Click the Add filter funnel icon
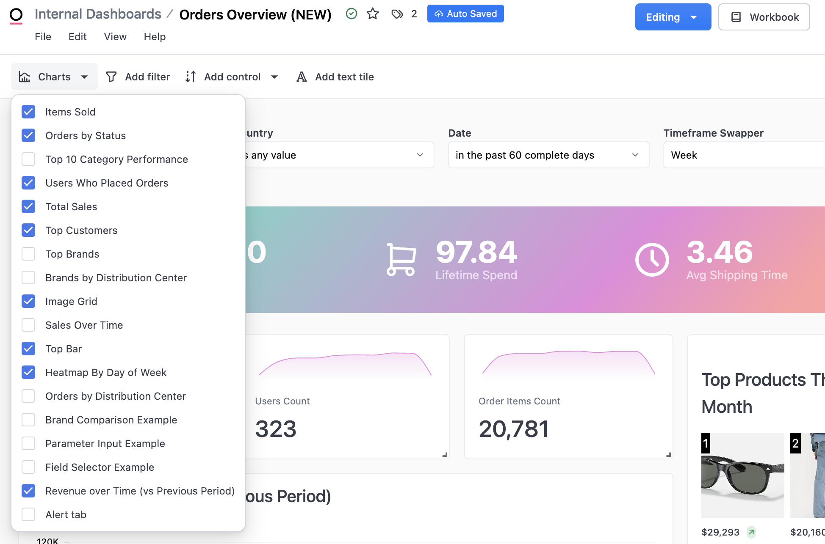Screen dimensions: 825x544 (x=111, y=77)
